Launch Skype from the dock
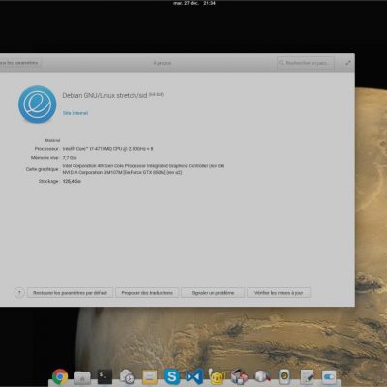 coord(172,376)
